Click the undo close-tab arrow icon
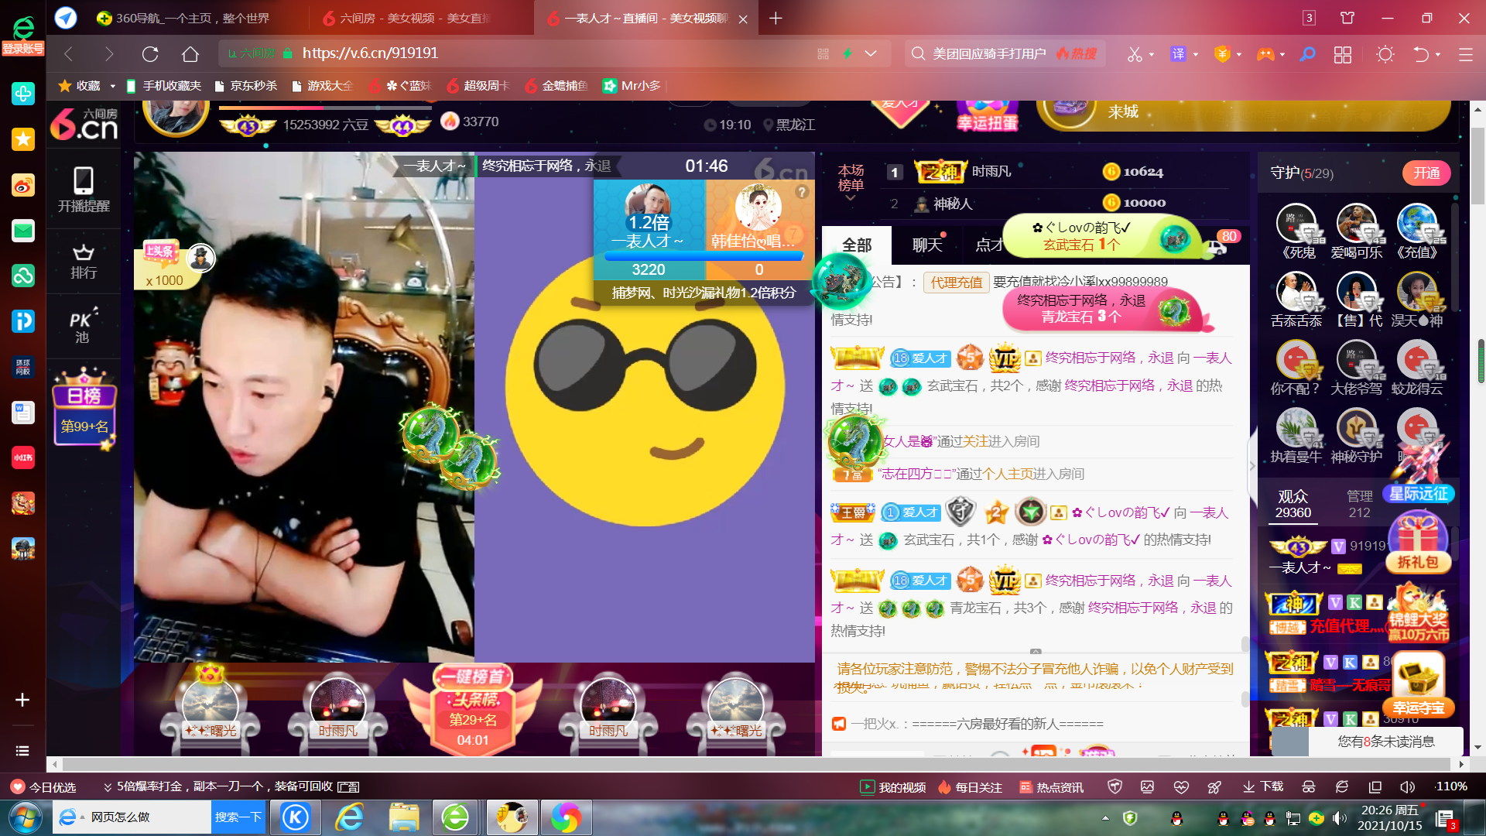The width and height of the screenshot is (1486, 836). tap(1420, 53)
